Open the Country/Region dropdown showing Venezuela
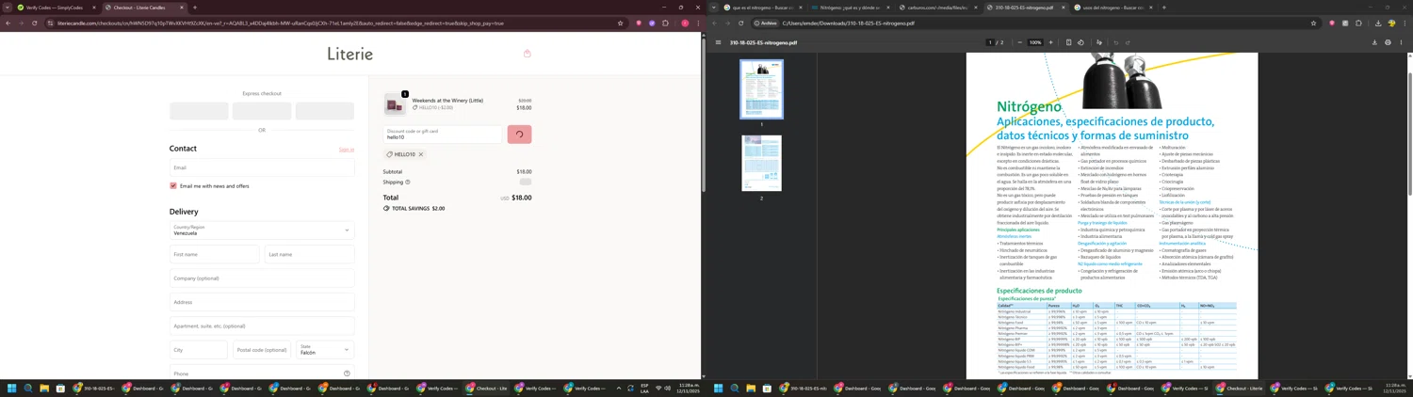 [x=262, y=230]
